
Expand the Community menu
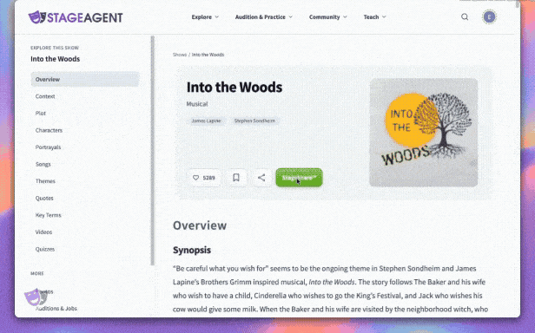click(x=328, y=16)
